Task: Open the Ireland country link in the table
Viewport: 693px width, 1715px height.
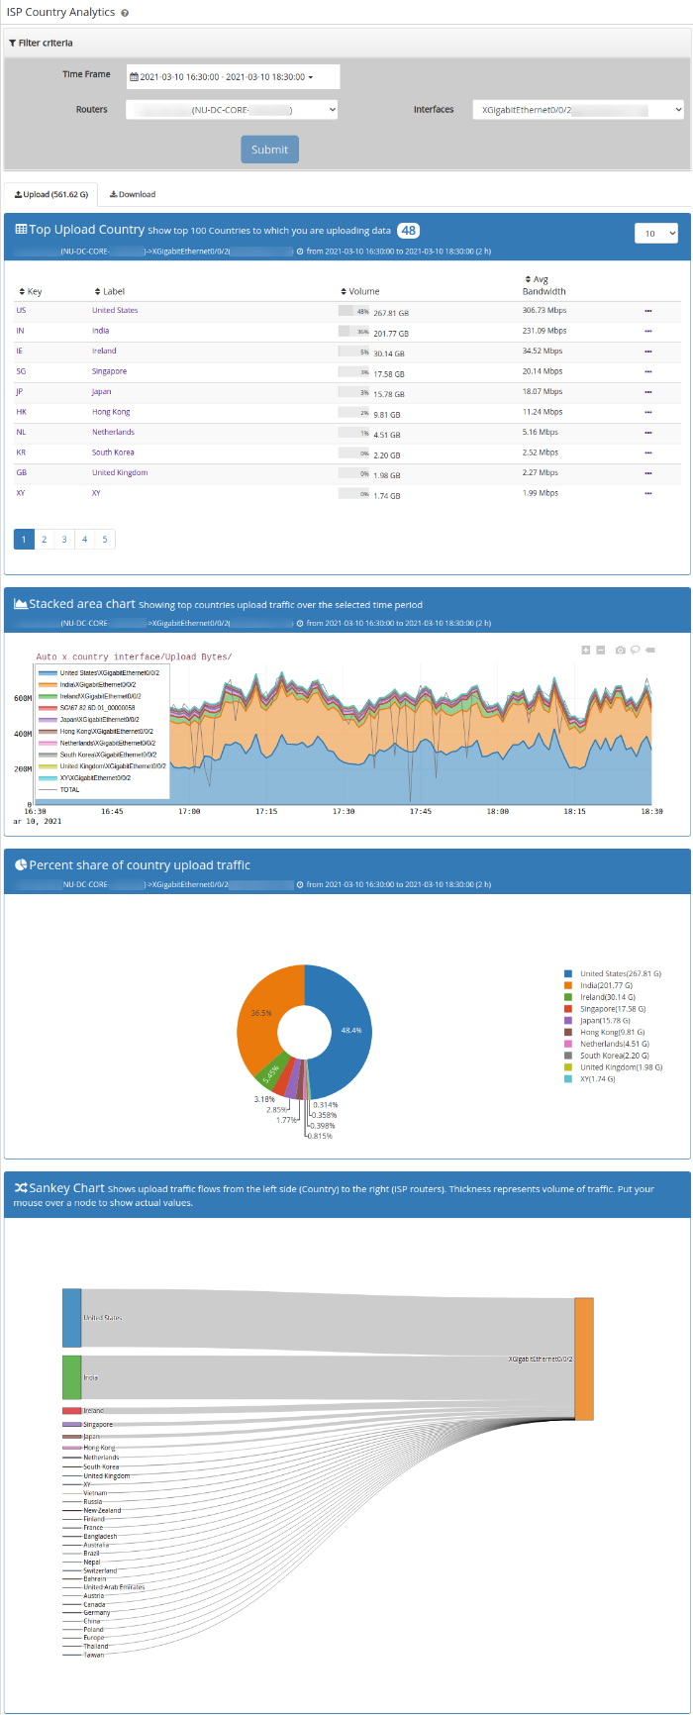Action: pyautogui.click(x=104, y=352)
